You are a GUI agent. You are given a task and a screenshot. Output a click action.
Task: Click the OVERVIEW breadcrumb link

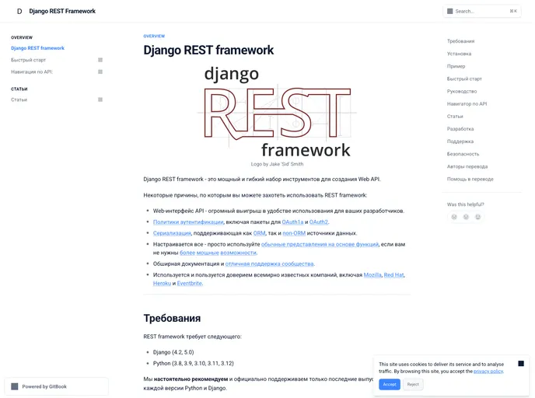(154, 37)
